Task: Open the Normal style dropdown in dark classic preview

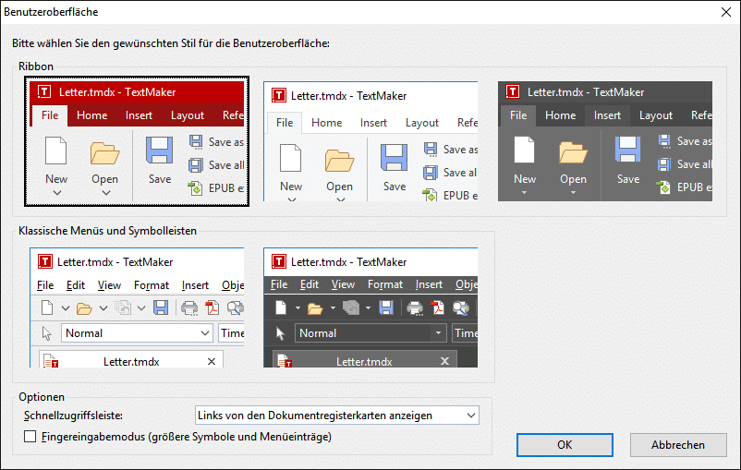Action: (438, 333)
